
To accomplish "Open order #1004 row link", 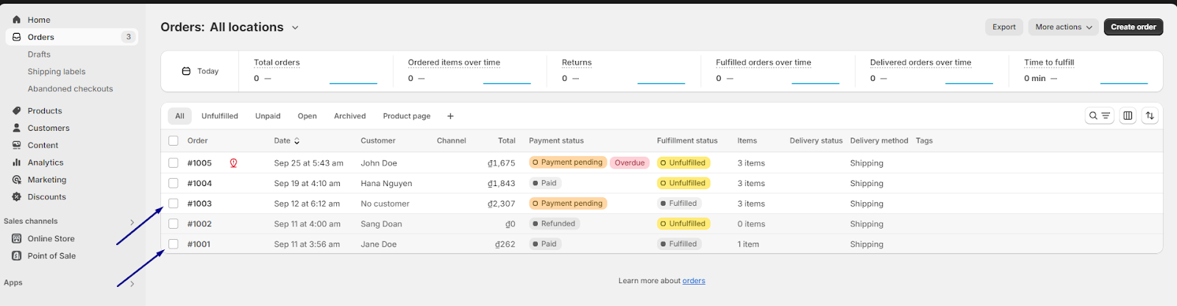I will point(199,183).
